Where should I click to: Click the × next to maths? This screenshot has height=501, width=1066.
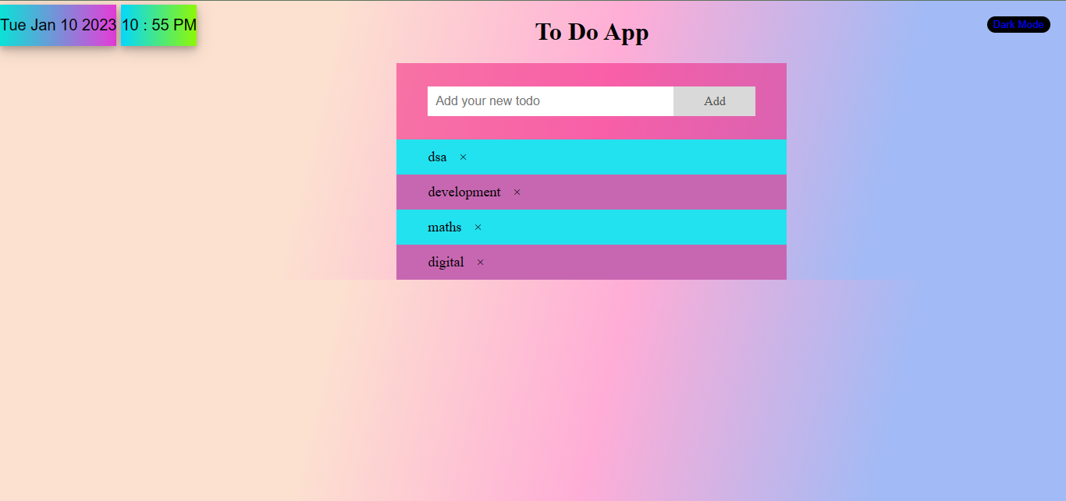(x=478, y=228)
